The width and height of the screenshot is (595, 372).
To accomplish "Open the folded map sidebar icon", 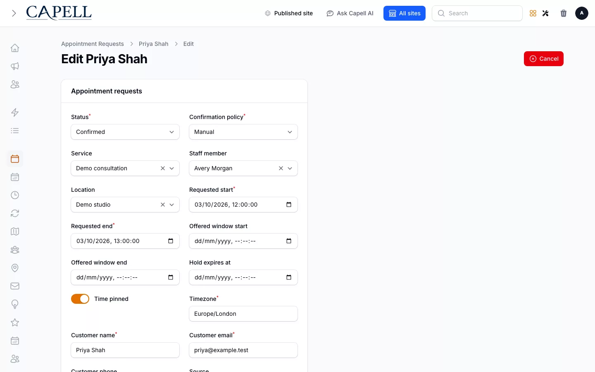I will [15, 231].
